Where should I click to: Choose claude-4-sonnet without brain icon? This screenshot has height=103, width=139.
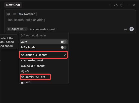(x=44, y=60)
